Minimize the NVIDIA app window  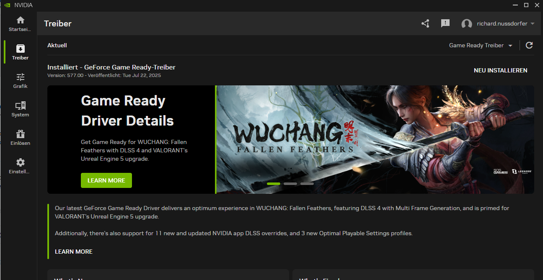point(515,5)
